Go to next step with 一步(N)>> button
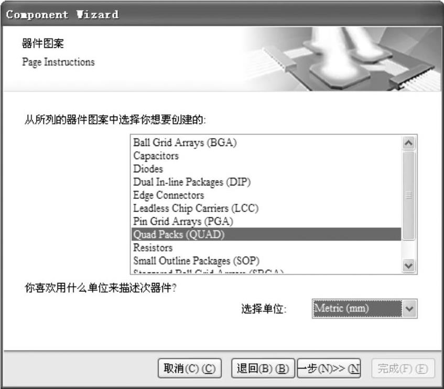 click(x=329, y=369)
